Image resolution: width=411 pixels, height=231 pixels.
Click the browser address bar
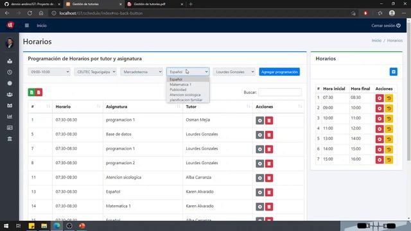[x=199, y=13]
